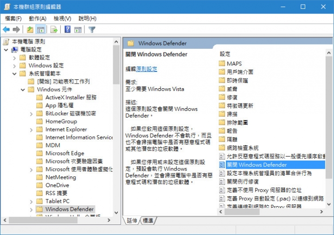The width and height of the screenshot is (334, 235).
Task: Select the MDM tree item
Action: click(x=52, y=145)
